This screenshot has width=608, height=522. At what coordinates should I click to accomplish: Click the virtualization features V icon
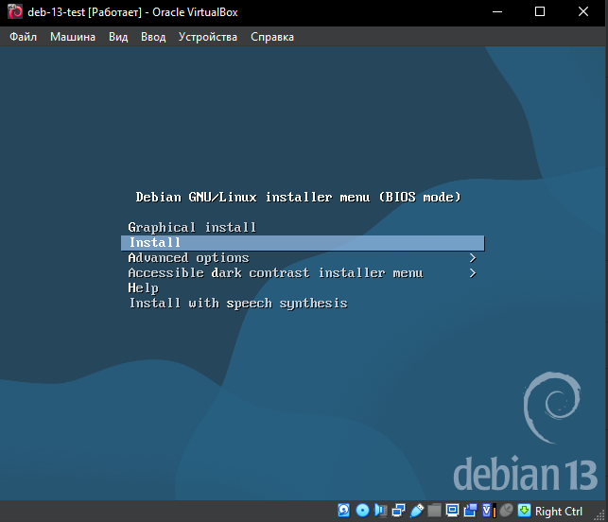[x=487, y=511]
